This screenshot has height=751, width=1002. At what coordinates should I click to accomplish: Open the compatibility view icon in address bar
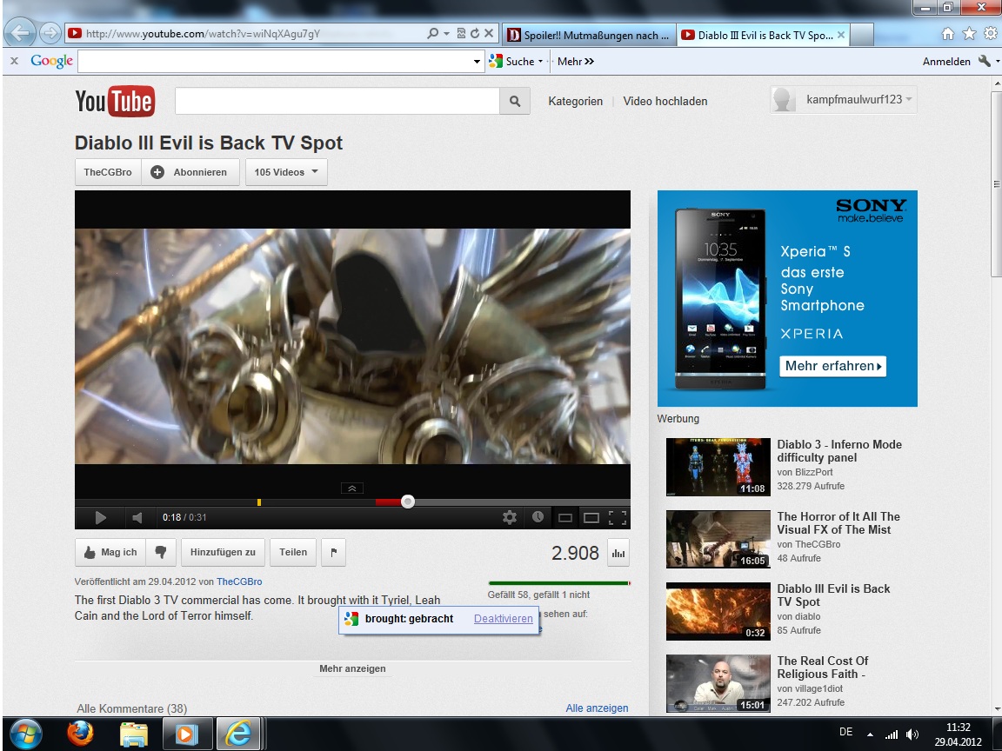[461, 34]
